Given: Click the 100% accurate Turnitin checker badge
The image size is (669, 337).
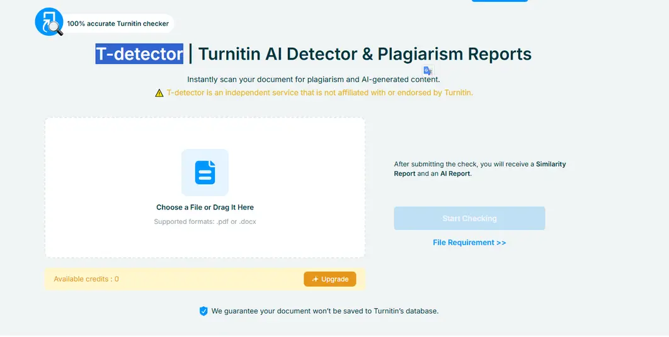Looking at the screenshot, I should click(118, 23).
